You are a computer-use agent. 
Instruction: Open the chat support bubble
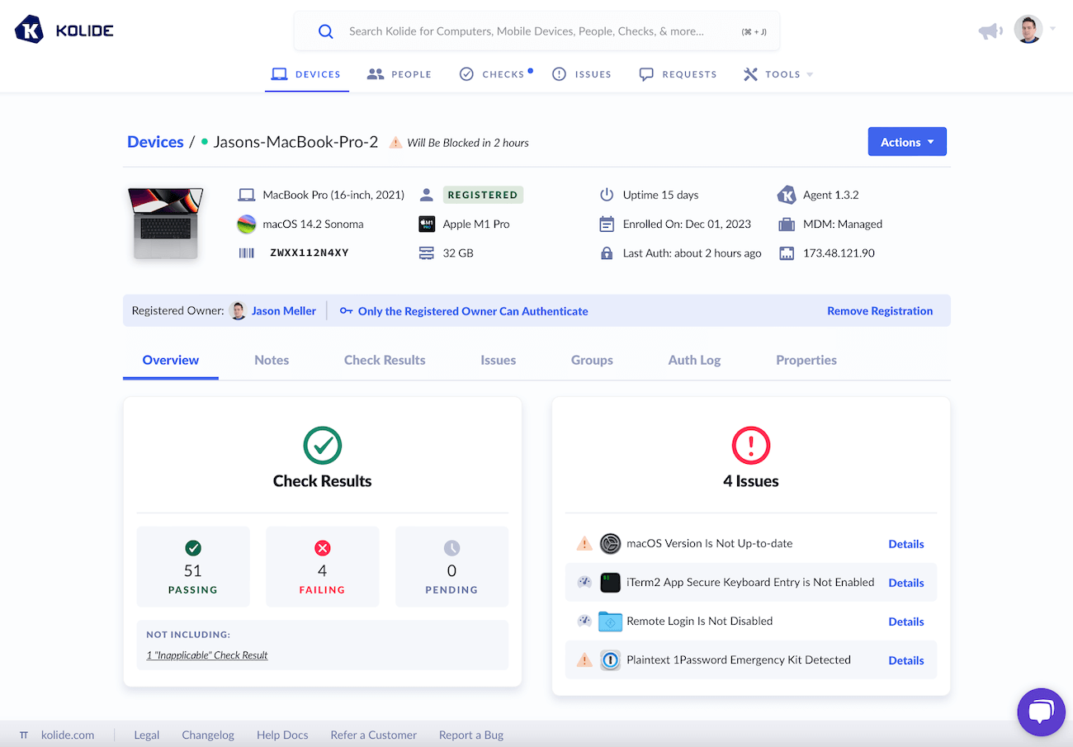1041,712
